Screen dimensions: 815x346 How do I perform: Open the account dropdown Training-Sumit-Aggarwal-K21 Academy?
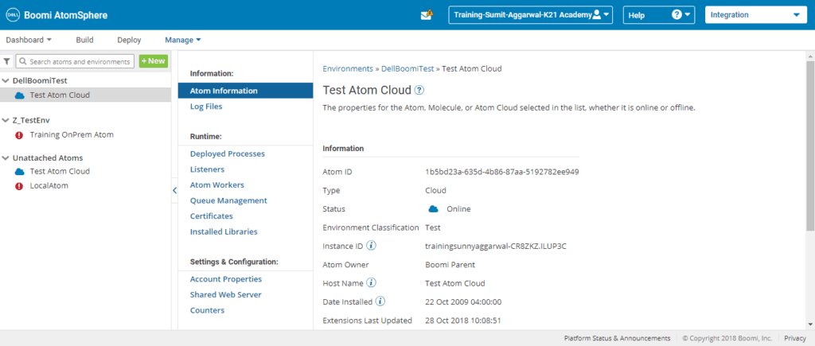pos(531,15)
